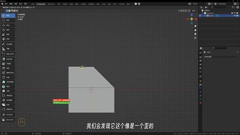Viewport: 240px width, 135px height.
Task: Disable Collection in renders camera toggle
Action: pos(237,13)
